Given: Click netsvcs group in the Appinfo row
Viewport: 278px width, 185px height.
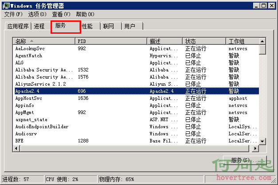Looking at the screenshot, I should 238,105.
